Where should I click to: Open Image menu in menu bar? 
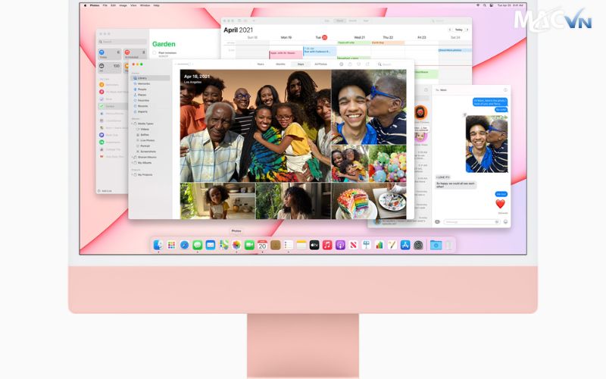(123, 5)
